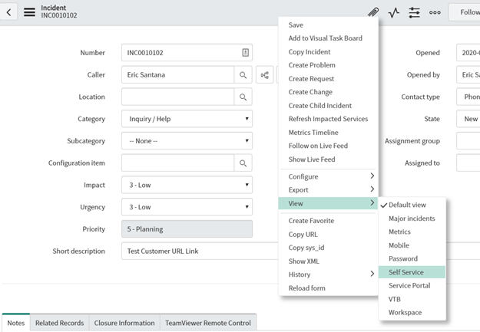This screenshot has height=332, width=480.
Task: Open the State dropdown showing New
Action: pos(468,119)
